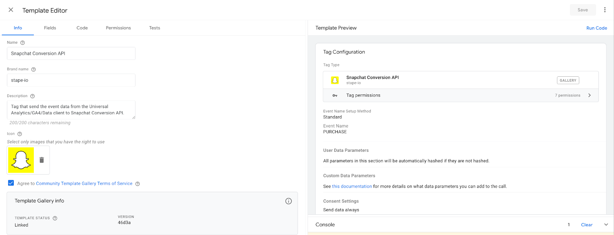The height and width of the screenshot is (235, 614).
Task: Click help icon next to Terms of Service
Action: pyautogui.click(x=137, y=184)
